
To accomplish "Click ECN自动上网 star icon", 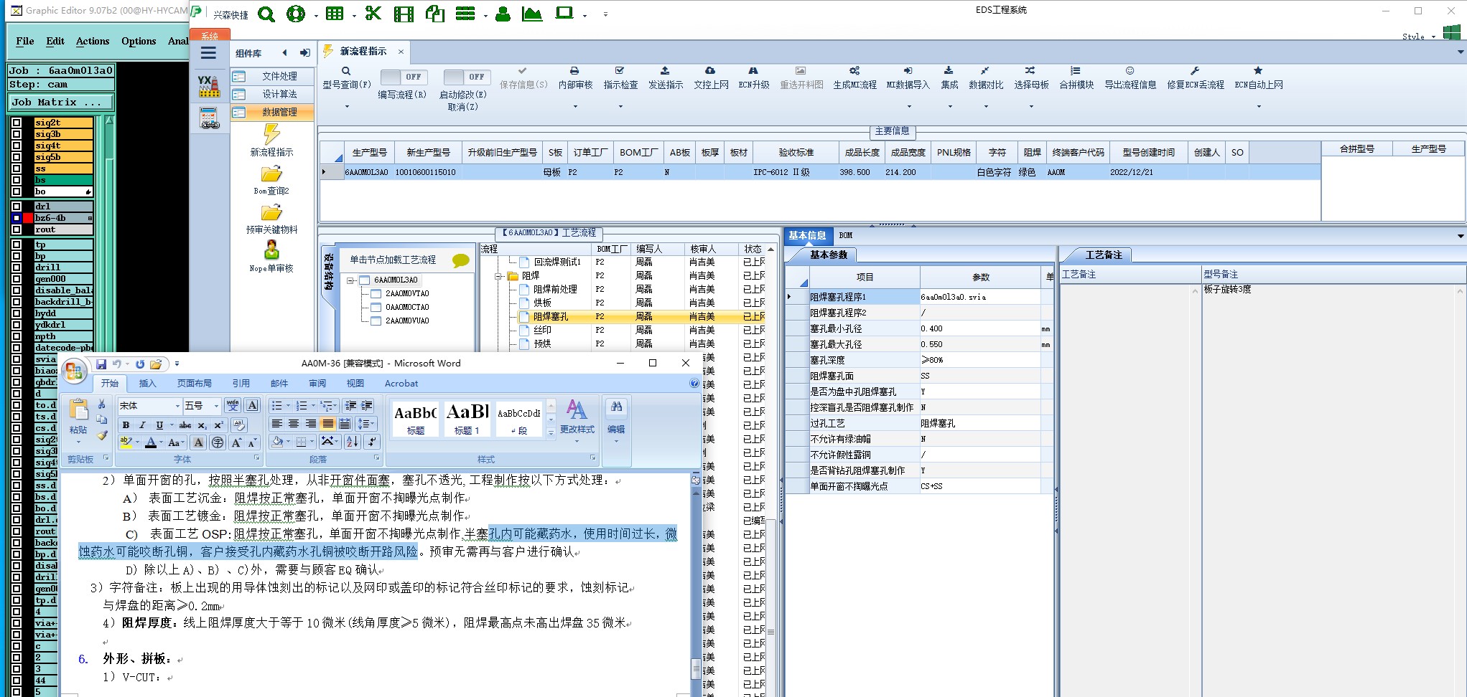I will [1258, 71].
